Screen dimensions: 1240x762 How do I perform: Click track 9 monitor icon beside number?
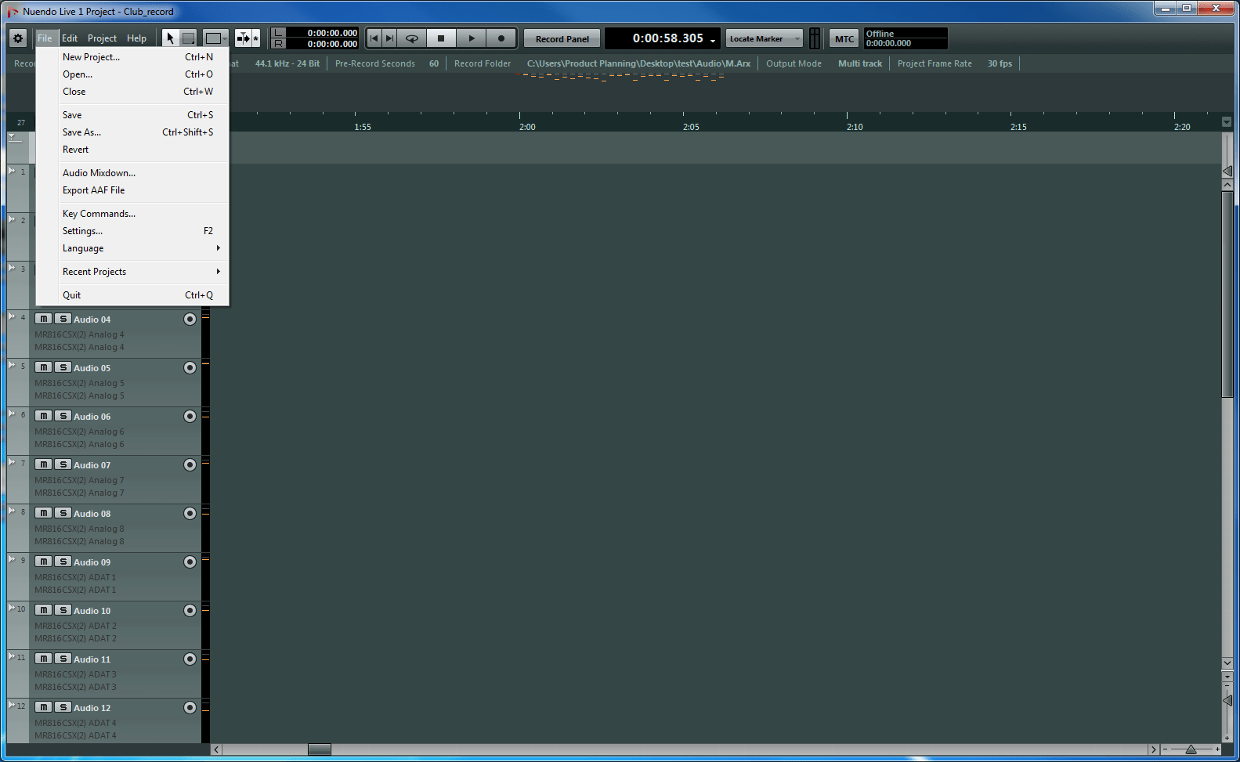[12, 559]
